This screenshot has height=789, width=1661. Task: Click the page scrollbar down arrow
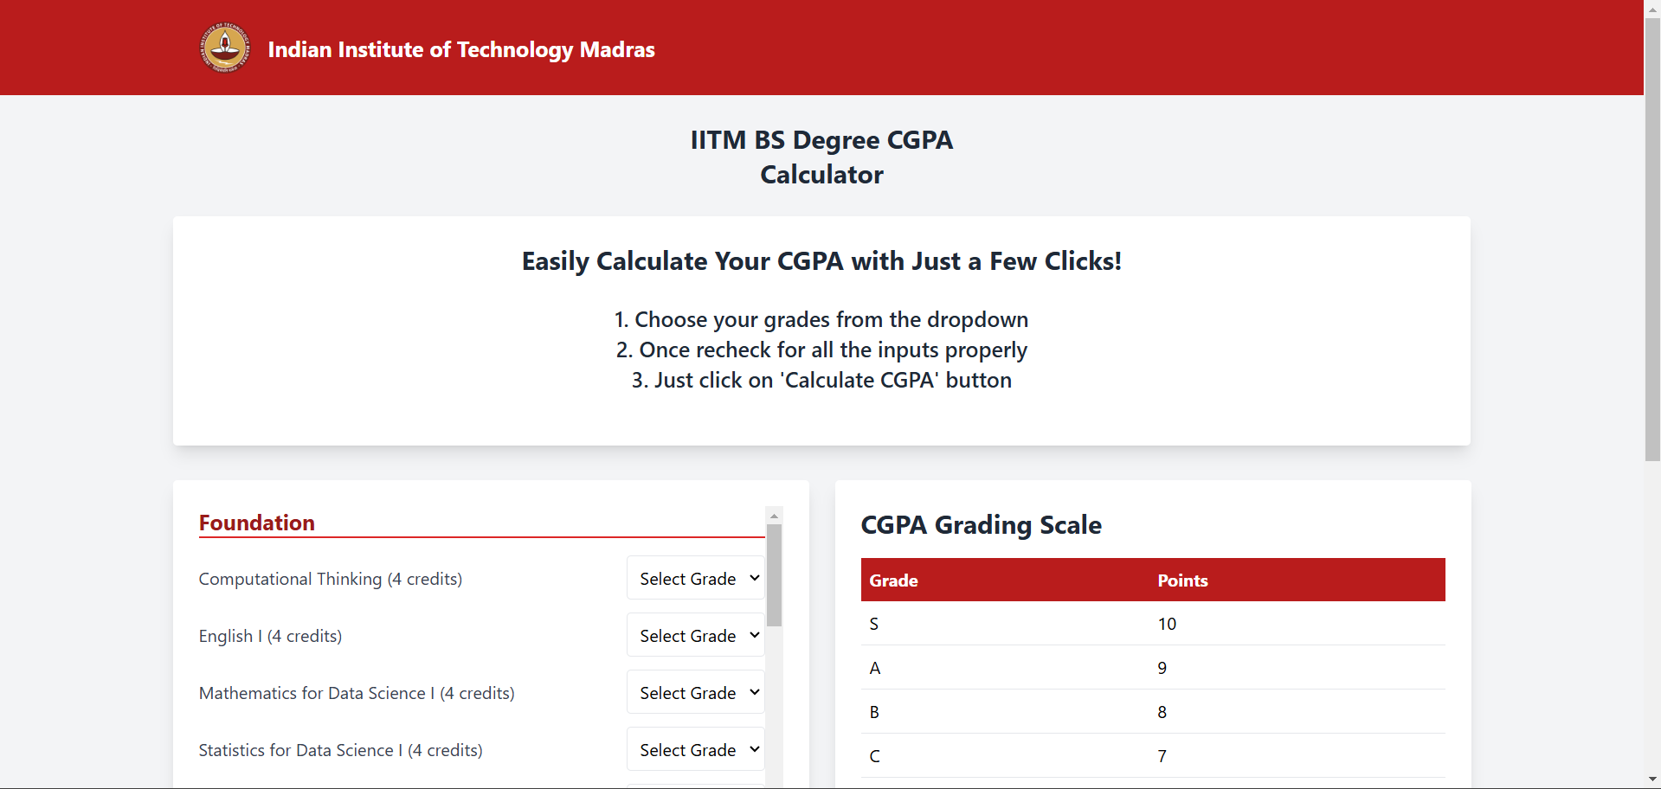pyautogui.click(x=1652, y=779)
